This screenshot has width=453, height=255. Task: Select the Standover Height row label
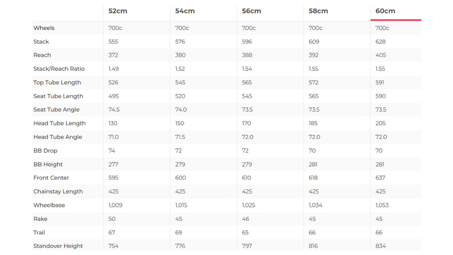(58, 246)
